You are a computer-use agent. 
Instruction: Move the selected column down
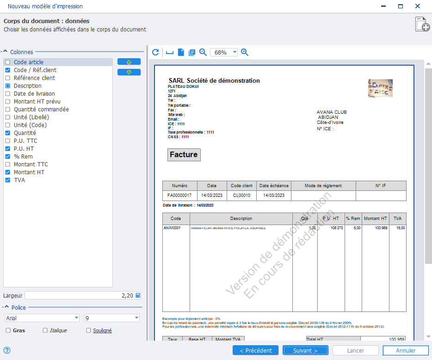tap(129, 72)
